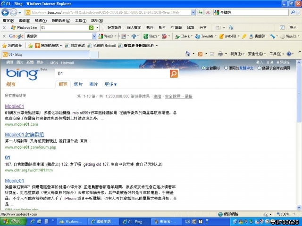Open the 01 chtr.org.tw search result
The image size is (302, 226).
(x=8, y=158)
